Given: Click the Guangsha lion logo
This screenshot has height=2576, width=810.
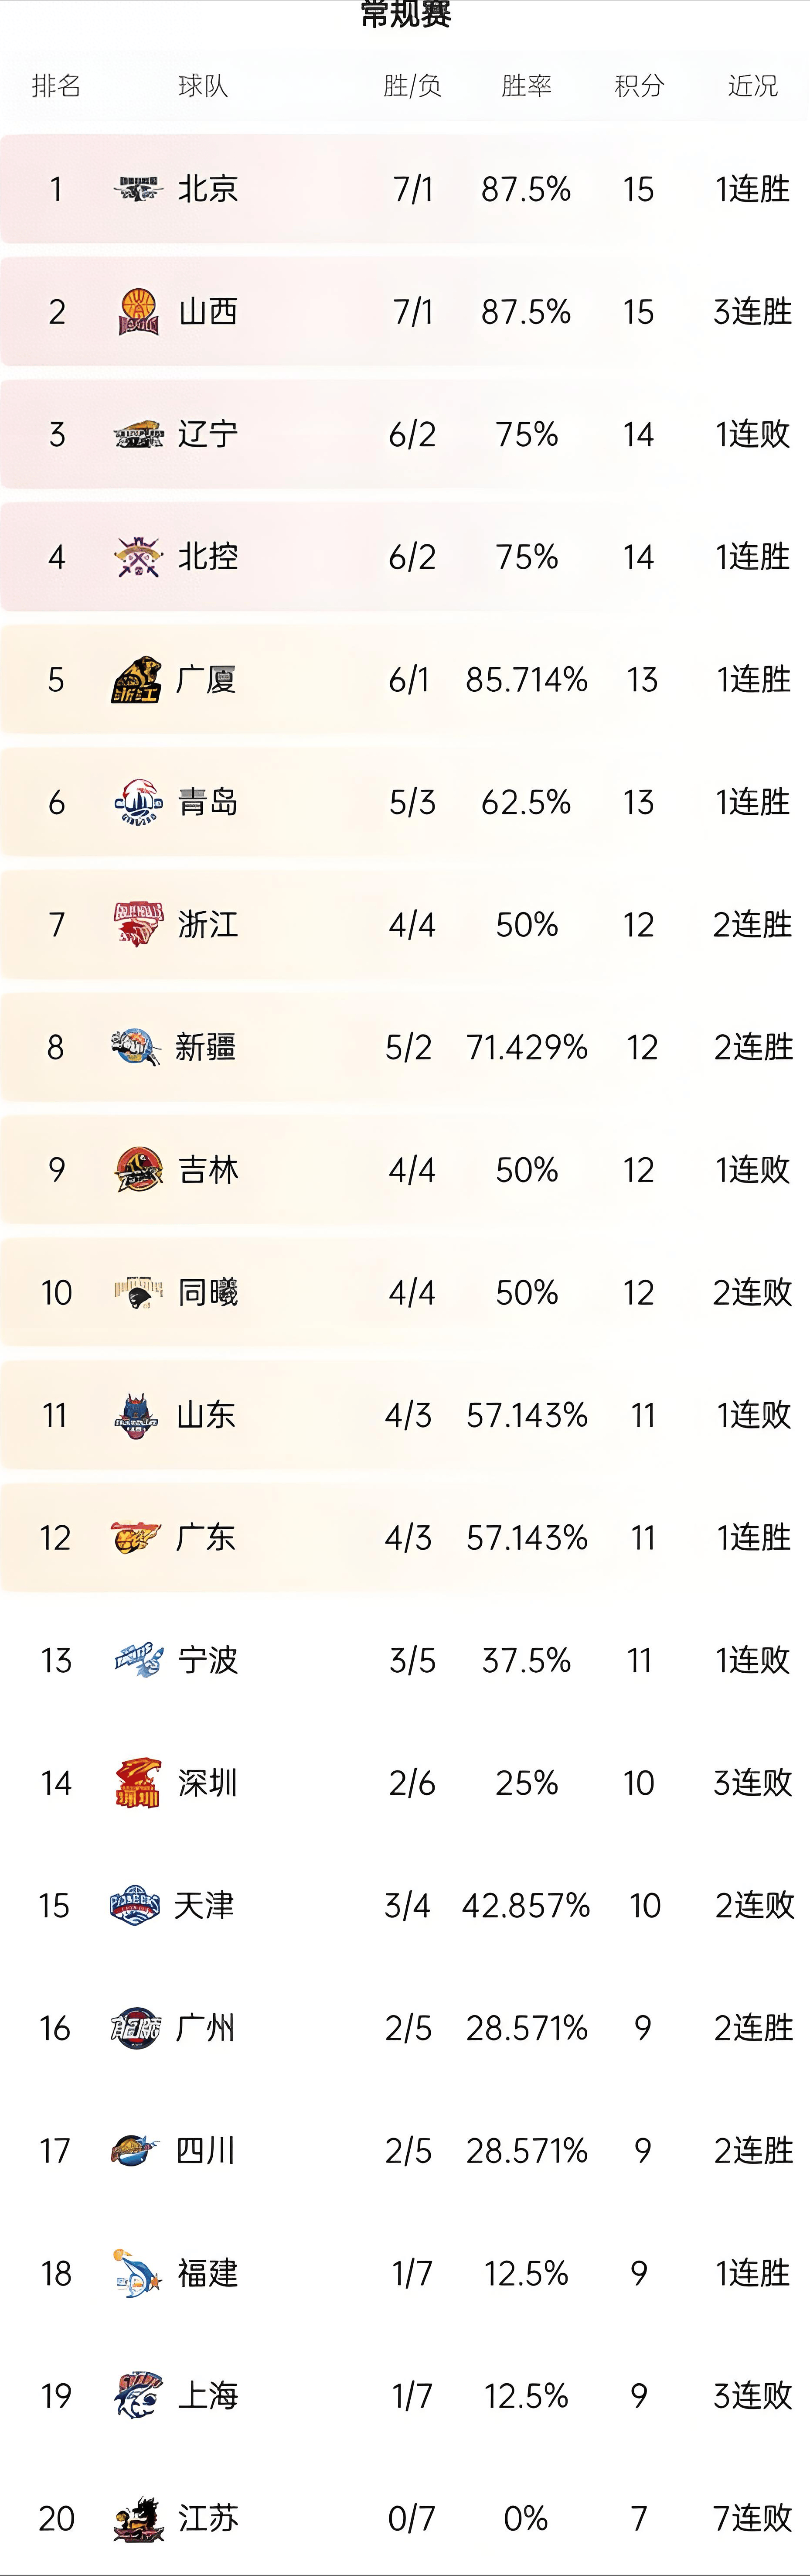Looking at the screenshot, I should pyautogui.click(x=136, y=680).
